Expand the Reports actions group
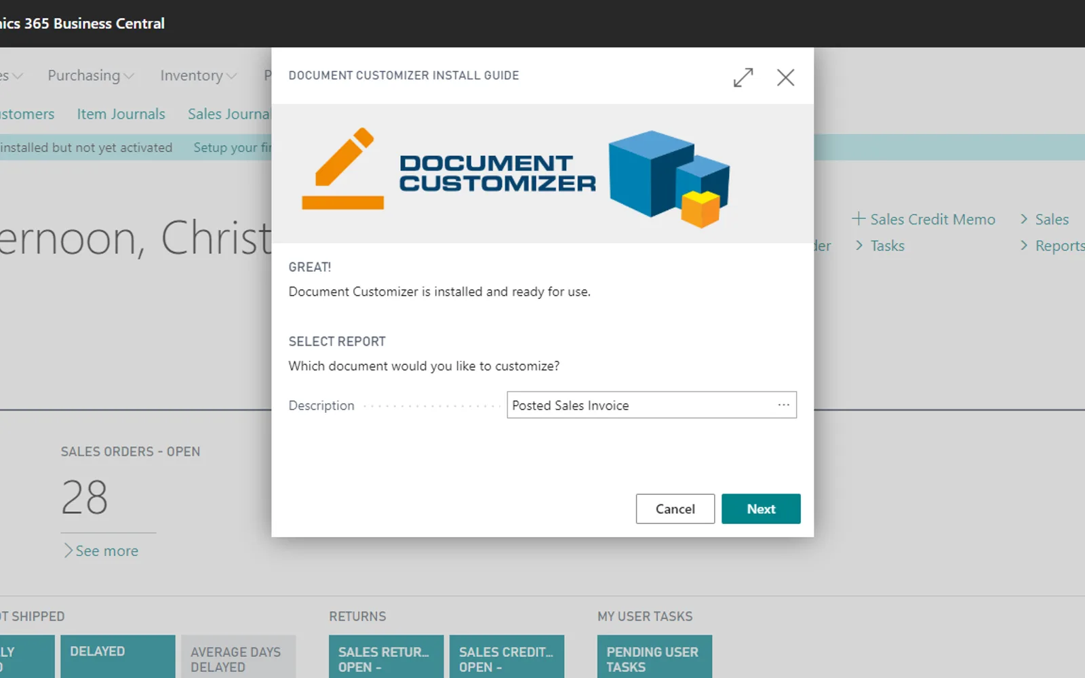Viewport: 1085px width, 678px height. pos(1052,245)
